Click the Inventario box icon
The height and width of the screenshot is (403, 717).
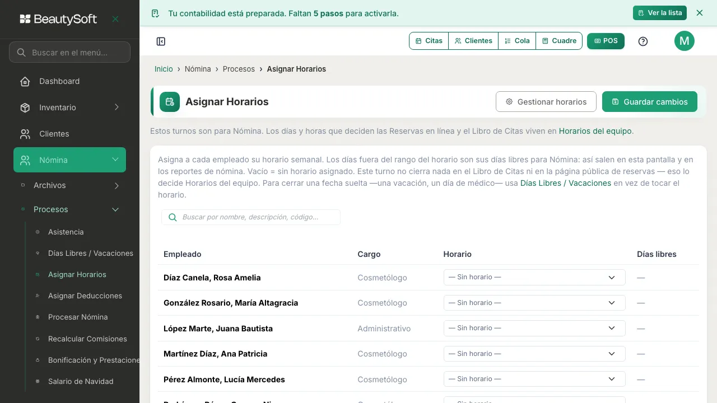coord(25,107)
